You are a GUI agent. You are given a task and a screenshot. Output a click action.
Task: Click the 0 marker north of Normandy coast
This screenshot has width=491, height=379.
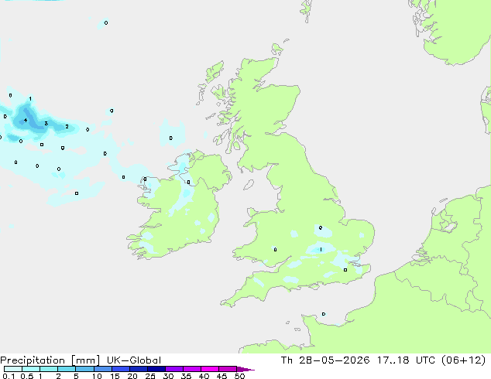[324, 314]
